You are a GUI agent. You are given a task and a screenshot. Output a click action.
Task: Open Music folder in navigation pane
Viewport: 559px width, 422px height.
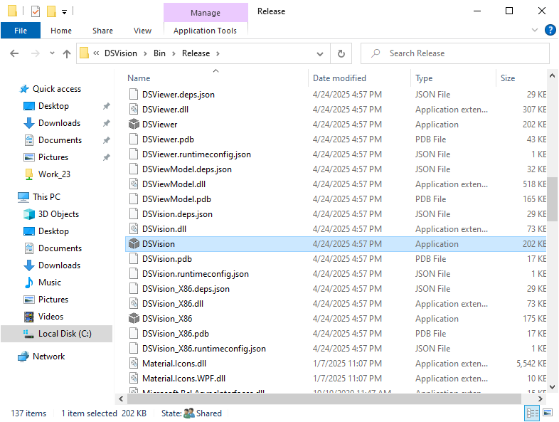point(50,283)
